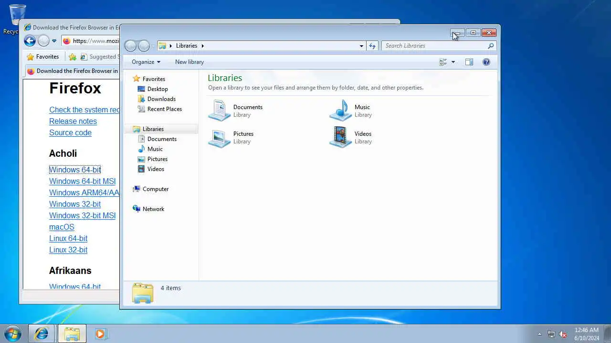Click the Favorites button in Internet Explorer
The image size is (611, 343).
pos(43,57)
